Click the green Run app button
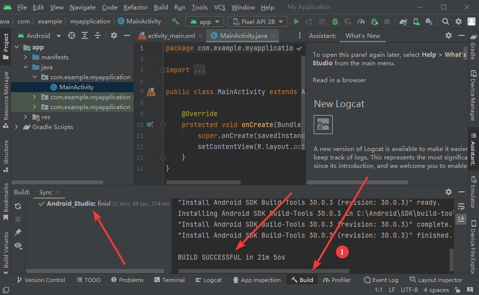Screen dimensions: 479x295 pyautogui.click(x=296, y=22)
